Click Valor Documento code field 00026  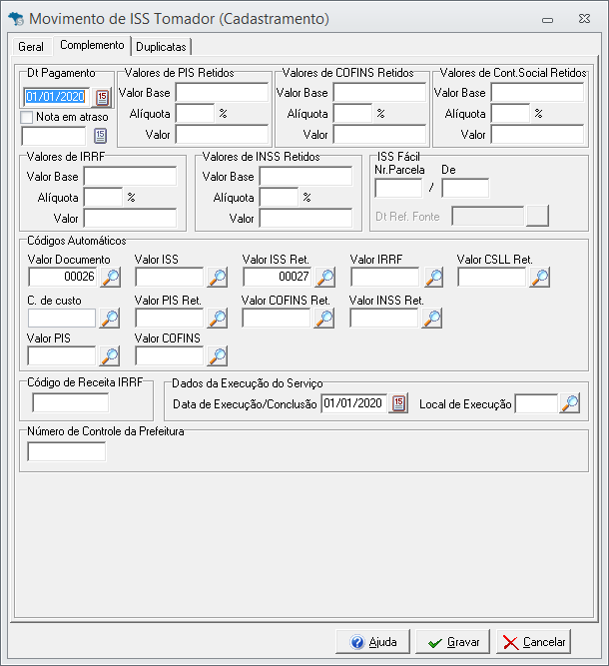(x=63, y=277)
